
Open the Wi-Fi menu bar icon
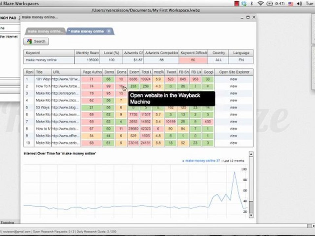(260, 3)
